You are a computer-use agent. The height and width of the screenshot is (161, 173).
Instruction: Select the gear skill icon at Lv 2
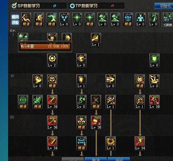[52, 60]
